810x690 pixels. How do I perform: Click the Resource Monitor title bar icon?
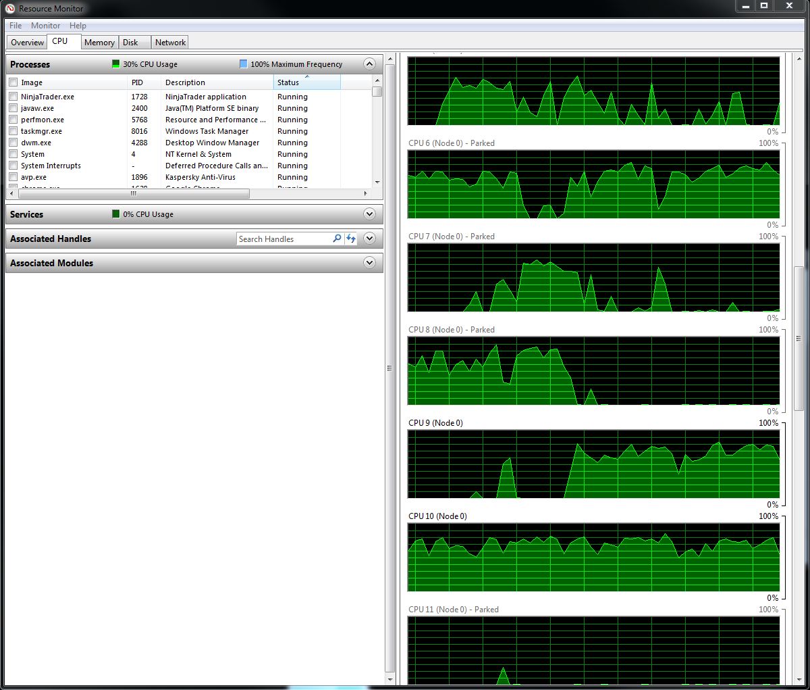pyautogui.click(x=10, y=9)
